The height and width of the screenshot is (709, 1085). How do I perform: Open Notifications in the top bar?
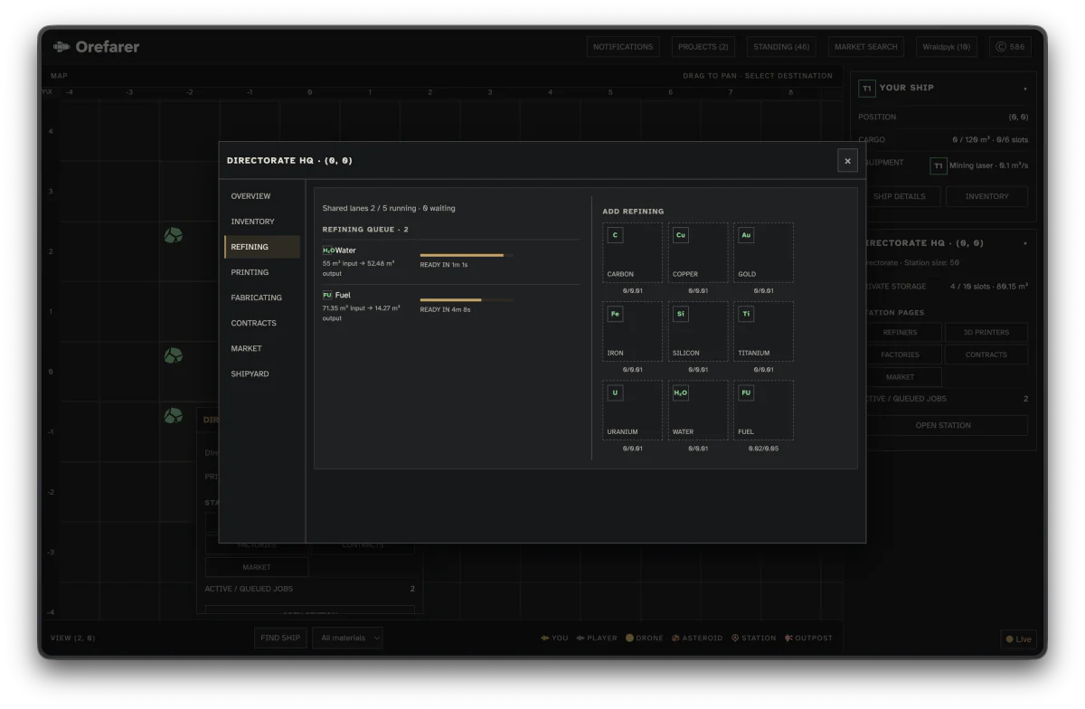coord(623,47)
